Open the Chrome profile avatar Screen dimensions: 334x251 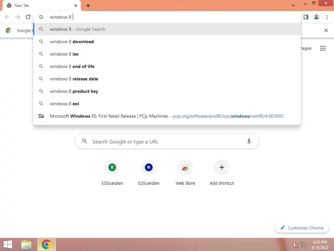pos(316,17)
